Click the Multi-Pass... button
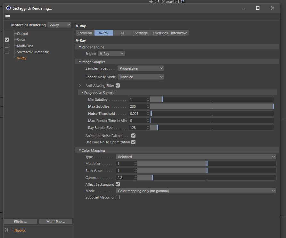 pyautogui.click(x=56, y=222)
